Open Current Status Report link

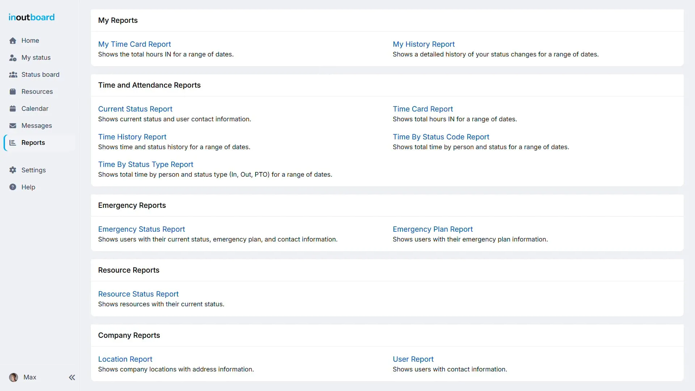tap(135, 109)
